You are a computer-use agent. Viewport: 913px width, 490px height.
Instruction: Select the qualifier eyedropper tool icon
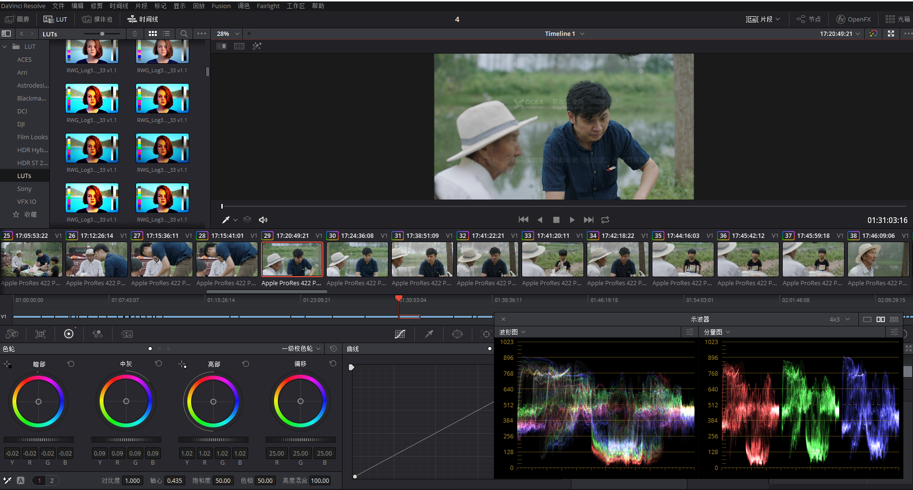coord(429,334)
